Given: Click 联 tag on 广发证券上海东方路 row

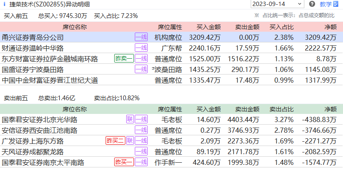Looking at the screenshot, I should tap(130, 141).
